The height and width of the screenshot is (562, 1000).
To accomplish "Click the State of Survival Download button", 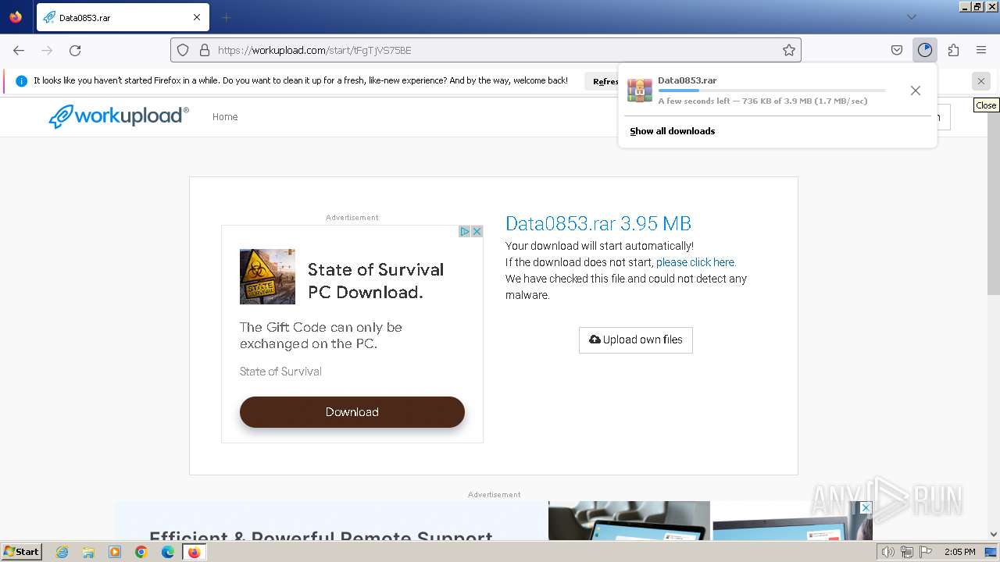I will click(352, 412).
